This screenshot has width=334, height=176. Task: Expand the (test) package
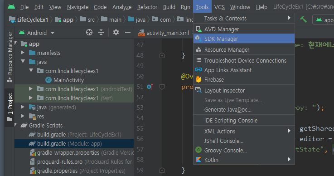[x=31, y=98]
